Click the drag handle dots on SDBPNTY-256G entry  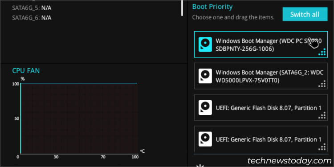(x=322, y=52)
